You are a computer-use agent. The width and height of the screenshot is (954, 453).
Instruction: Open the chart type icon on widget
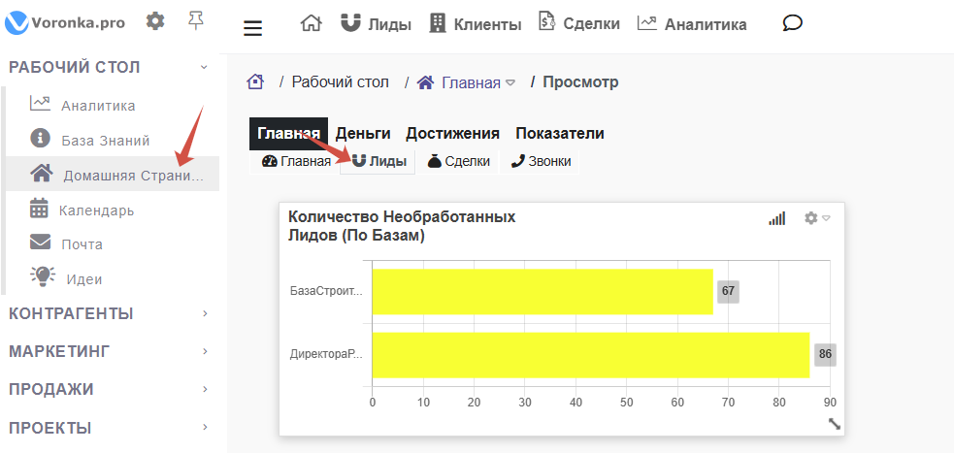point(776,219)
